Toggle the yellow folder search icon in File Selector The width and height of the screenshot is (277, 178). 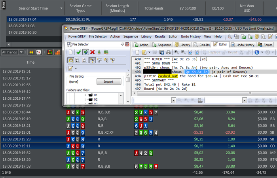click(71, 61)
